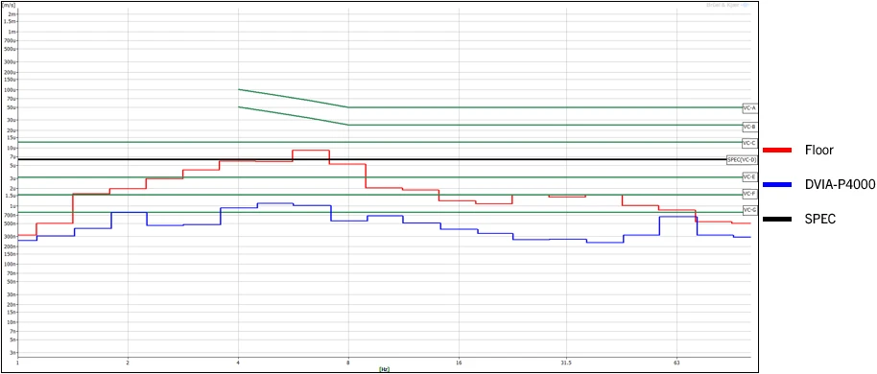The image size is (877, 374).
Task: Click the 8 frequency axis tick label
Action: tap(348, 363)
